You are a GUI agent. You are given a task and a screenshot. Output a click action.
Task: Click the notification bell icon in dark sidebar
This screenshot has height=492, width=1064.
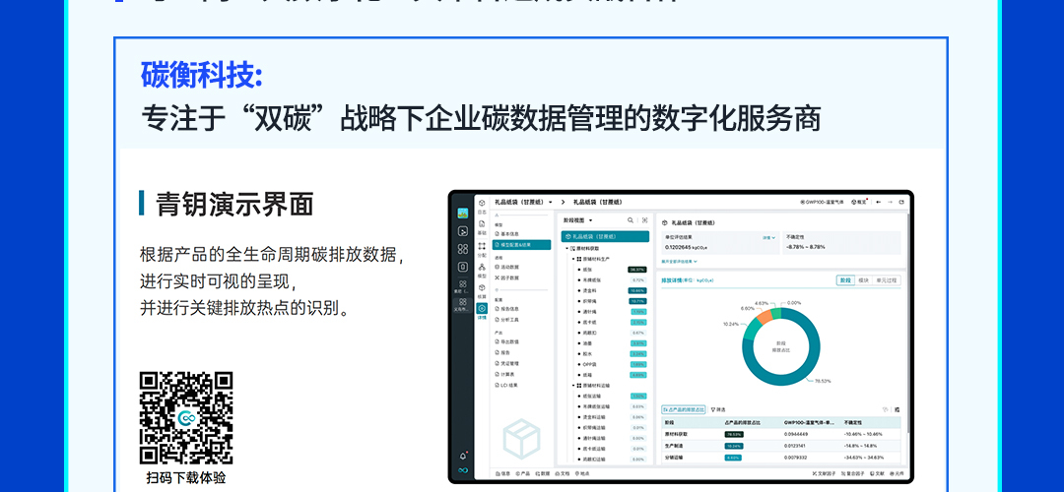pyautogui.click(x=463, y=455)
